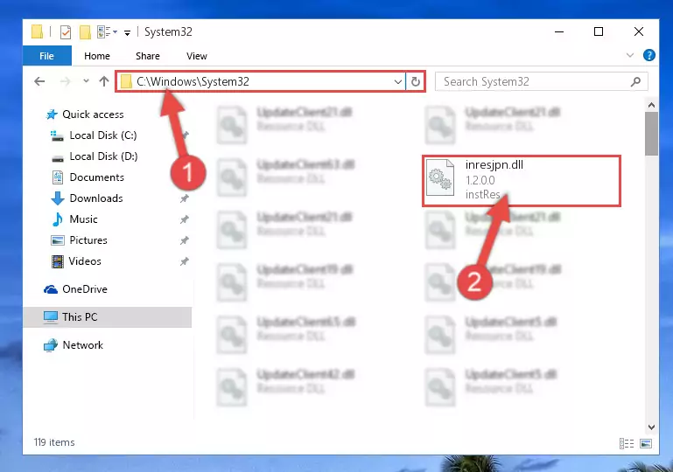This screenshot has width=673, height=472.
Task: Switch to the Share ribbon tab
Action: coord(148,56)
